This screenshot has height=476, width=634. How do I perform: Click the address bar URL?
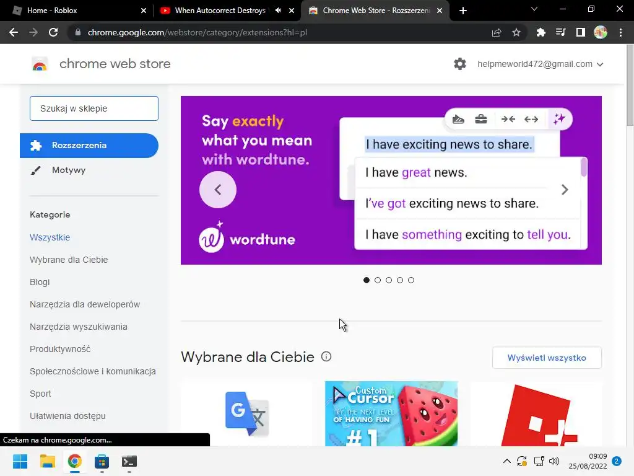pyautogui.click(x=198, y=32)
